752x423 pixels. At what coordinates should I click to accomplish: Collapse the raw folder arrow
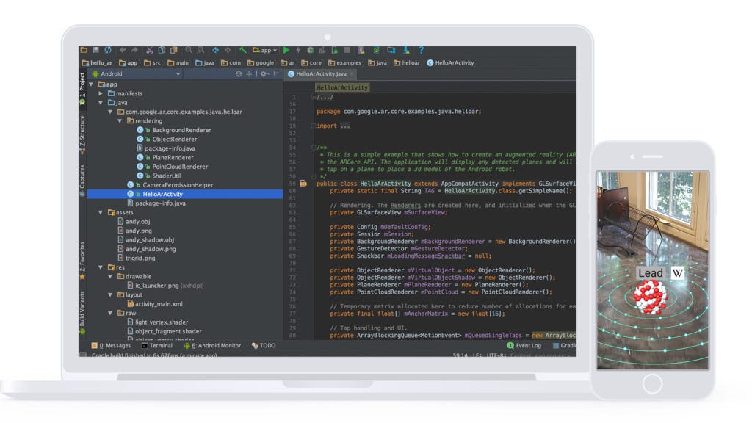point(110,313)
